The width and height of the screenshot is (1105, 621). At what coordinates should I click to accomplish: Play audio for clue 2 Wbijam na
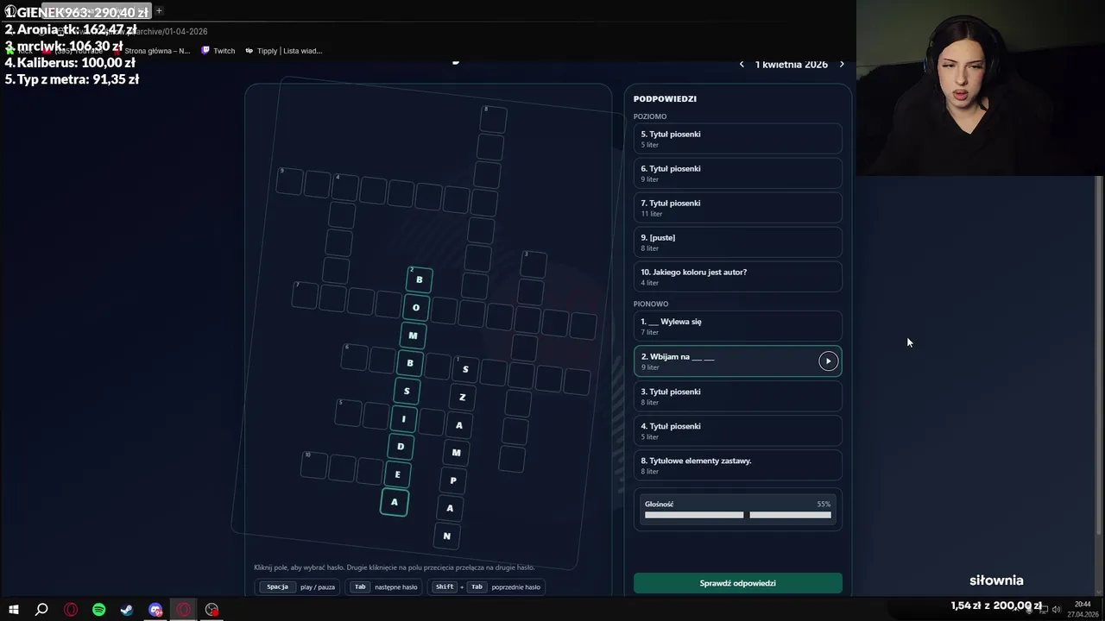tap(828, 361)
